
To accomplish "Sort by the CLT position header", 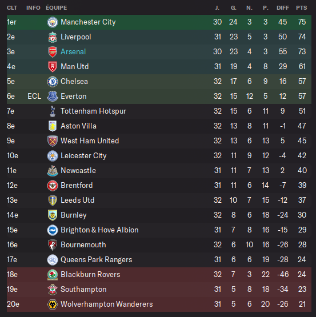I will [x=12, y=8].
